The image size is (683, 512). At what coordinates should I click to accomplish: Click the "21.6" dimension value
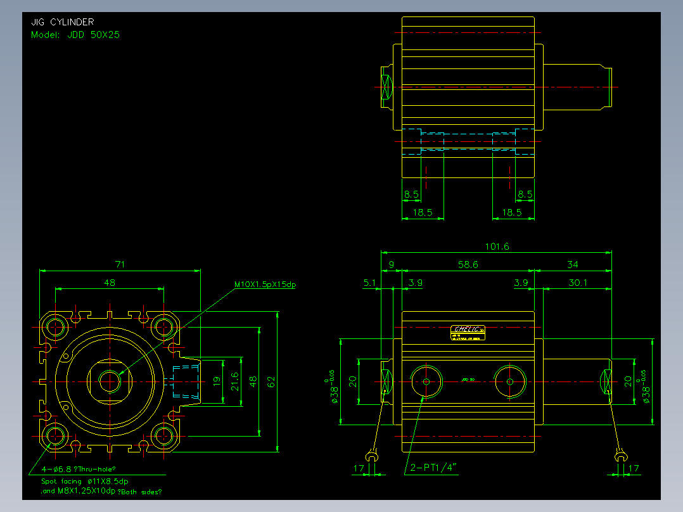pos(235,381)
